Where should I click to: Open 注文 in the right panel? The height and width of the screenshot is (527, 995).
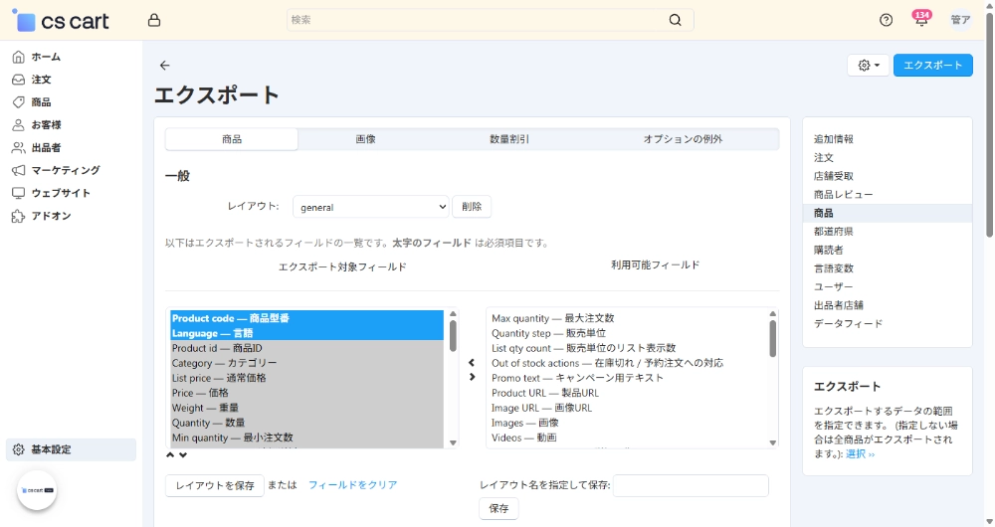point(824,157)
